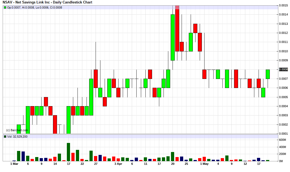Click the 0.0010 price axis label
Viewport: 290px width, 172px height.
[x=283, y=51]
